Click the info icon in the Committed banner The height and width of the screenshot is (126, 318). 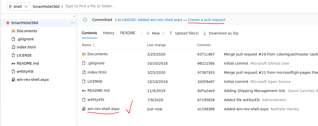pyautogui.click(x=85, y=20)
